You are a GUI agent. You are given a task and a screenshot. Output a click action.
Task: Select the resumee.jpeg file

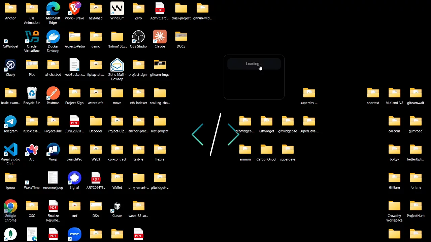[x=53, y=178]
